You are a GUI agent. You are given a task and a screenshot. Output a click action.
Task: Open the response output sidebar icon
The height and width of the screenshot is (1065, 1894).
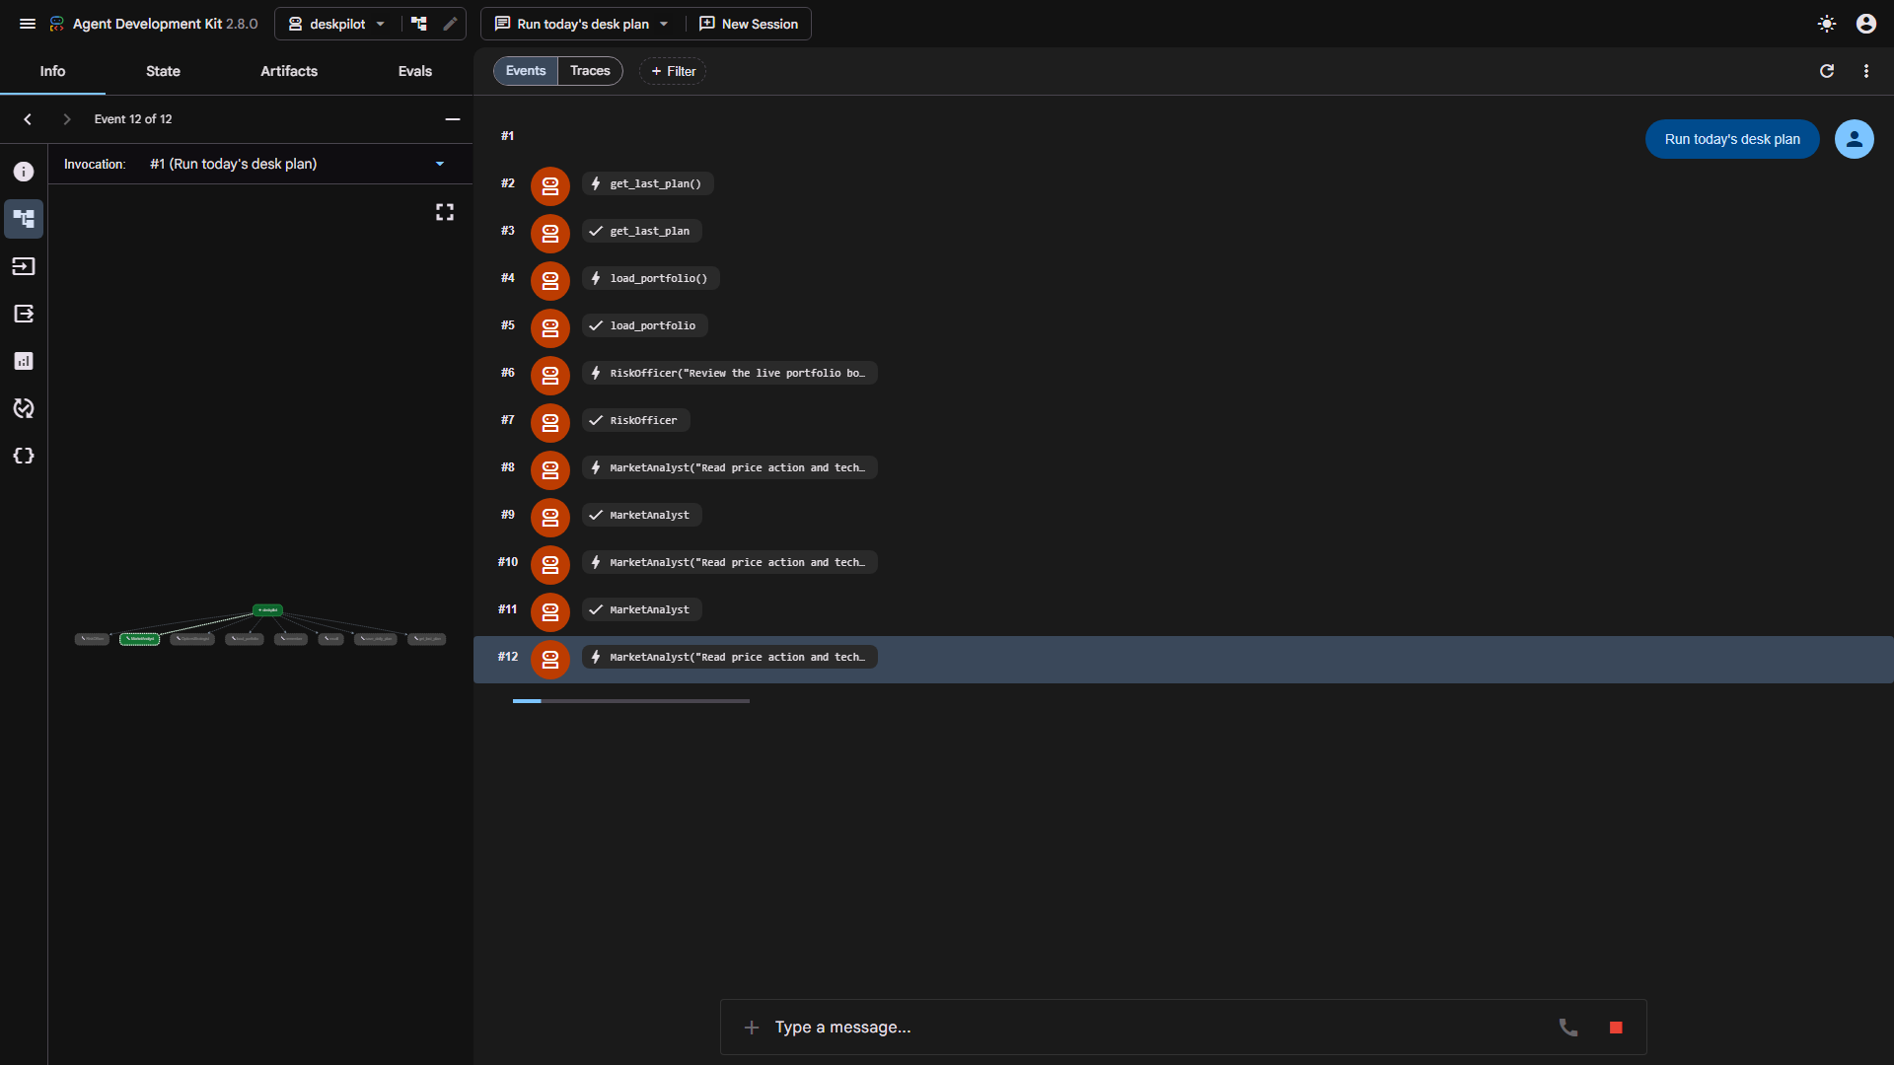click(x=24, y=314)
